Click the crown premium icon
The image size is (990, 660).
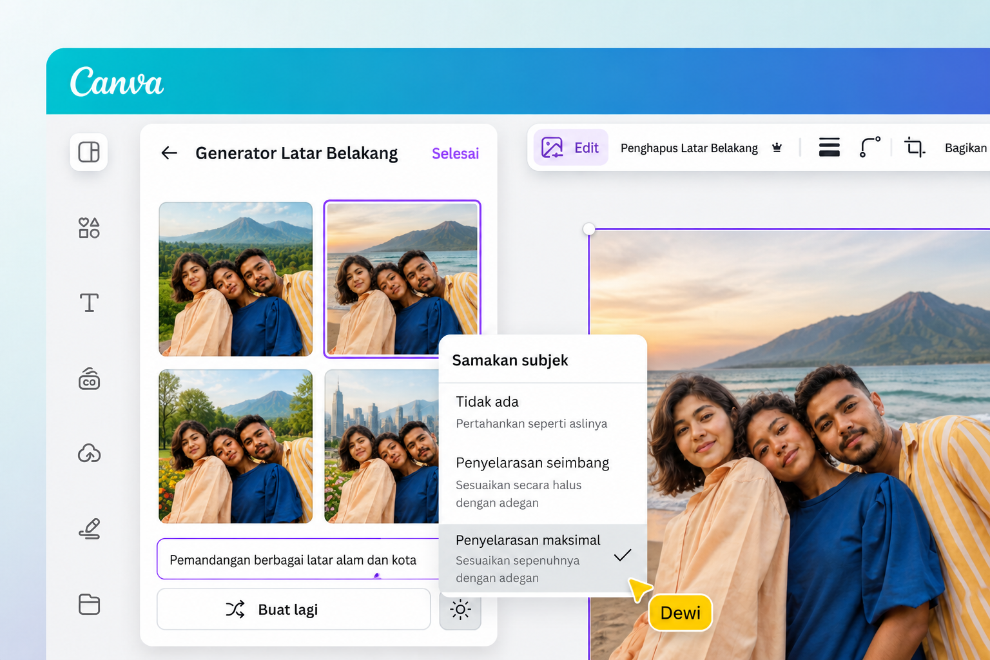777,148
